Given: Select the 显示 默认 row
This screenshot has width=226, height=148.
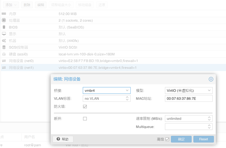Looking at the screenshot, I should [x=113, y=34].
